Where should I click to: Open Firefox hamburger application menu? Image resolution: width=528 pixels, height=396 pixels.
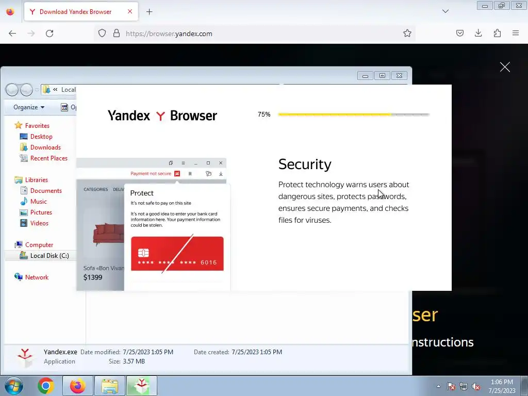[516, 33]
